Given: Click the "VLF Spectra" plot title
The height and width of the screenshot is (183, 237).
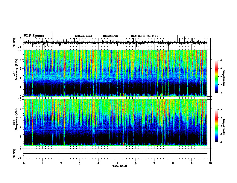Looking at the screenshot, I should tap(34, 36).
